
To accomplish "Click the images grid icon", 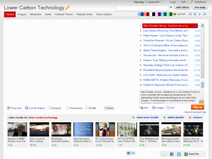I will coord(154,108).
